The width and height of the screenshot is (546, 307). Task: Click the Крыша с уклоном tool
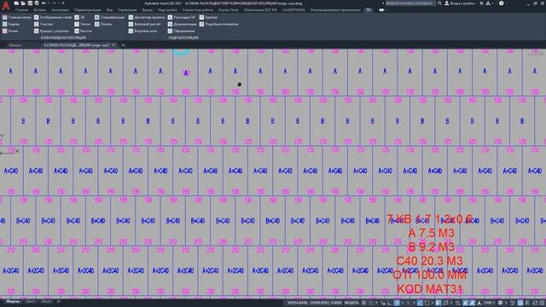51,31
